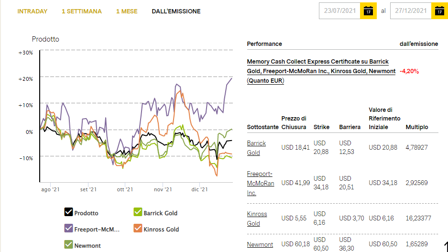Click the +30% y-axis label
Image resolution: width=448 pixels, height=252 pixels.
pyautogui.click(x=25, y=53)
